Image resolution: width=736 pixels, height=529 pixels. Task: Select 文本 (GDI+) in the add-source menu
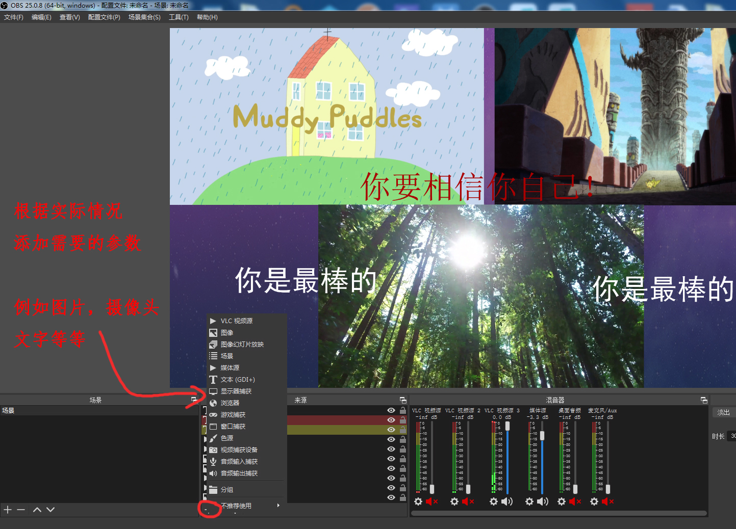tap(237, 380)
